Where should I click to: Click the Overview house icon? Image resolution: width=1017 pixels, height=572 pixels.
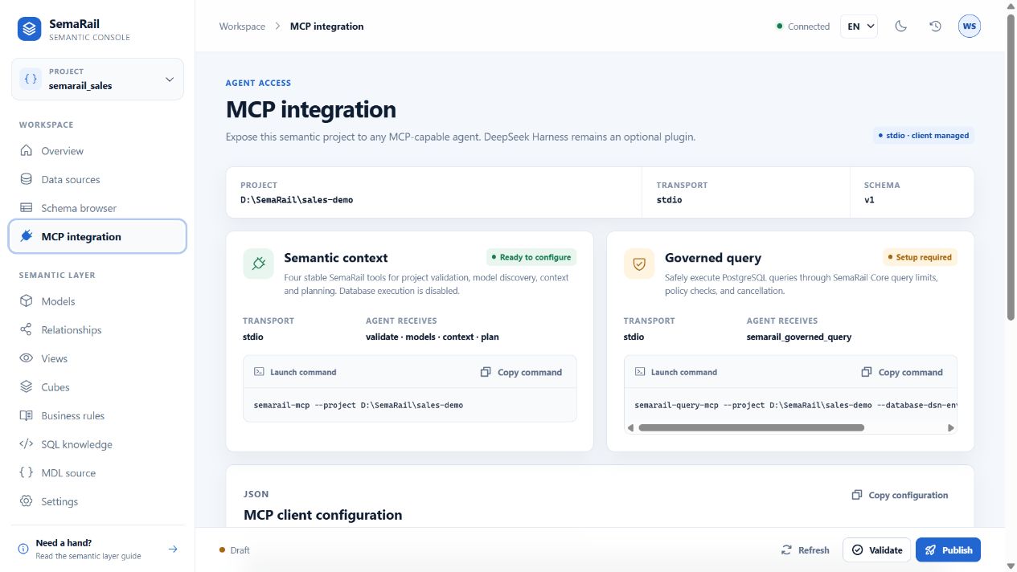point(27,151)
